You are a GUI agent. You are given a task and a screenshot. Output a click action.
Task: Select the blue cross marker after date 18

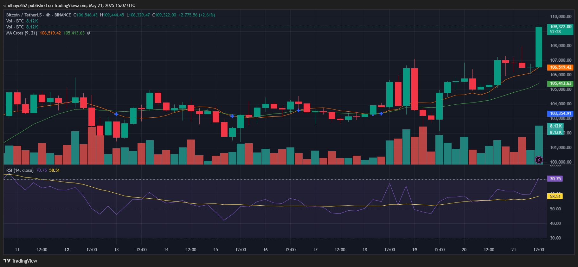pyautogui.click(x=381, y=114)
